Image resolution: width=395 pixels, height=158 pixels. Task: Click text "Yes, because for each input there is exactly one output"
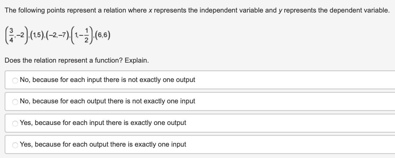[103, 123]
